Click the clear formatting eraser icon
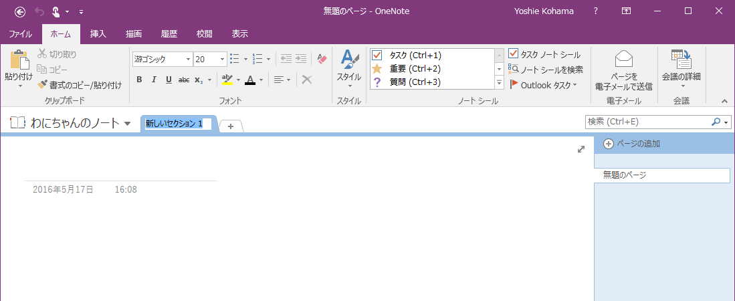The width and height of the screenshot is (735, 301). [322, 59]
